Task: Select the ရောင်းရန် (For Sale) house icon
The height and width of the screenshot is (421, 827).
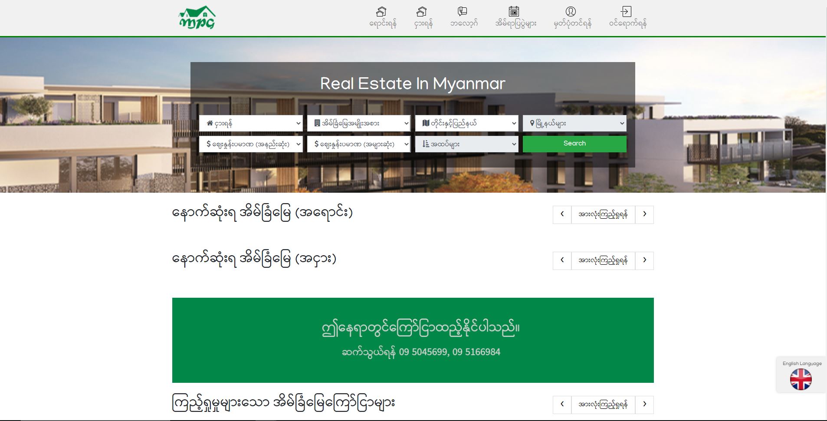Action: coord(382,12)
